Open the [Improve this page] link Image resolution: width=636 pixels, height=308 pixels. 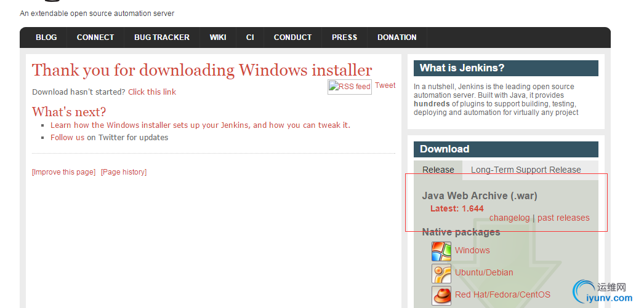click(x=63, y=172)
